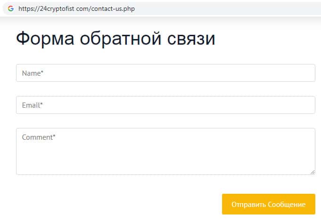Screen dimensions: 321x222
Task: Focus the Name input field
Action: pyautogui.click(x=165, y=73)
